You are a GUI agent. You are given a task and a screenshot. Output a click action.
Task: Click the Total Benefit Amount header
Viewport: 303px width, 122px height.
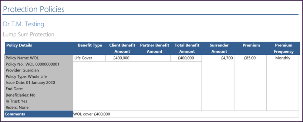(x=187, y=49)
